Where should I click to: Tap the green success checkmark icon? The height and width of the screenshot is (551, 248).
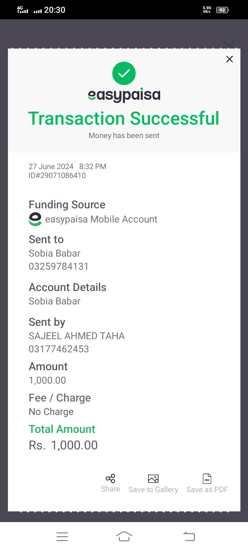point(124,73)
